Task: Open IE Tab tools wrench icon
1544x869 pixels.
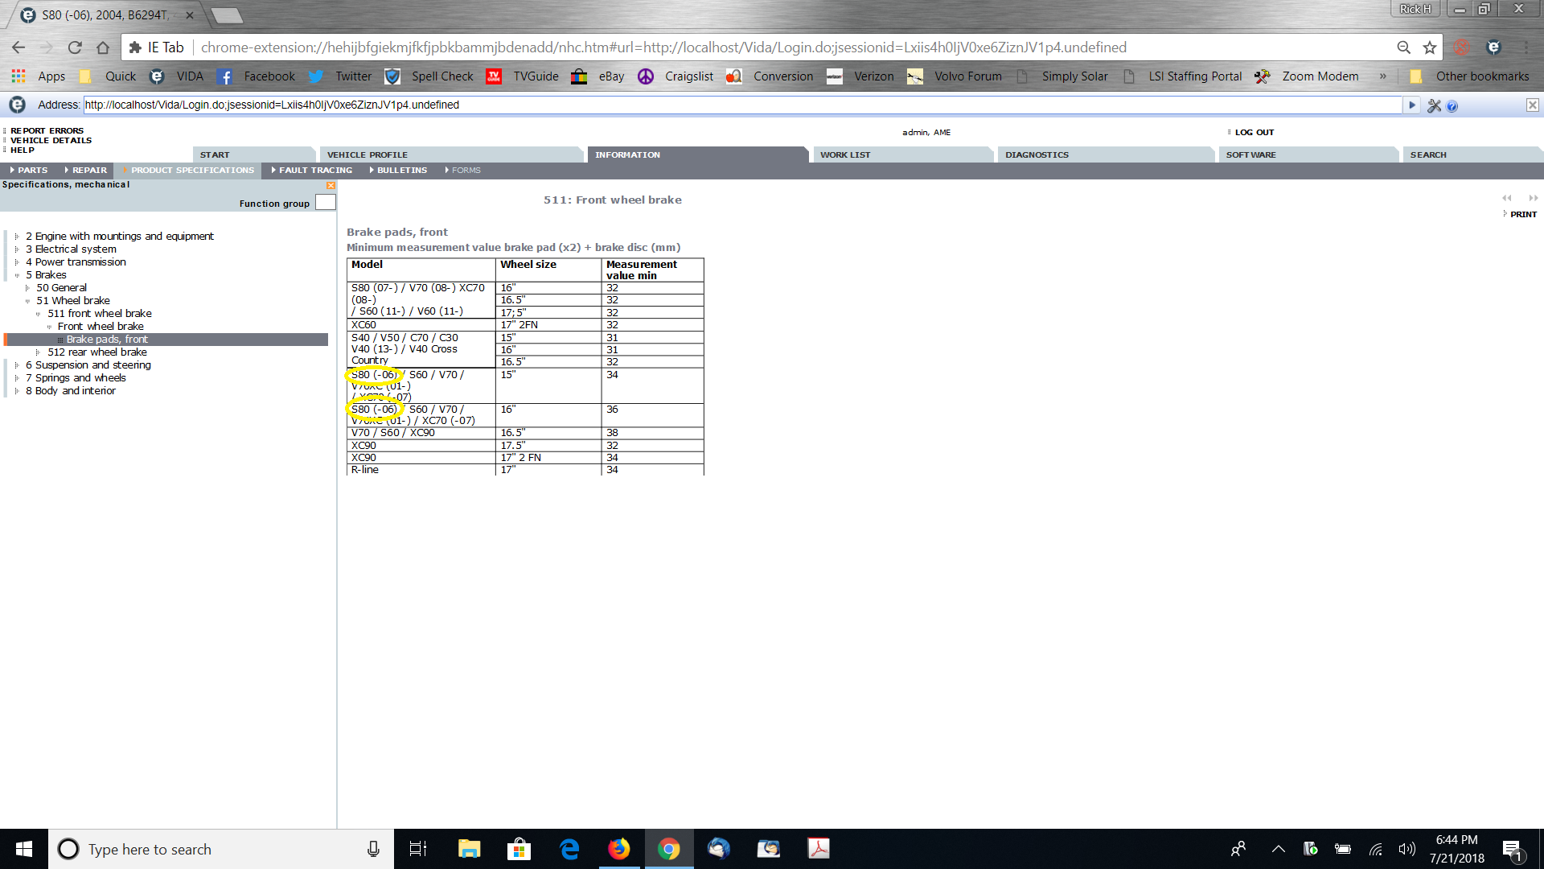Action: pos(1434,105)
